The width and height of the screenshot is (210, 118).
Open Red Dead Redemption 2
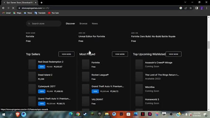pos(51,62)
